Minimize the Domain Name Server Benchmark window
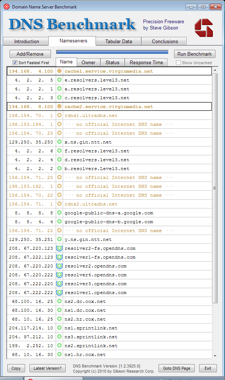The image size is (225, 380). [191, 7]
